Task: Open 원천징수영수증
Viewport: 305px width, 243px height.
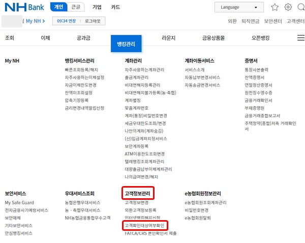Action: [x=258, y=93]
